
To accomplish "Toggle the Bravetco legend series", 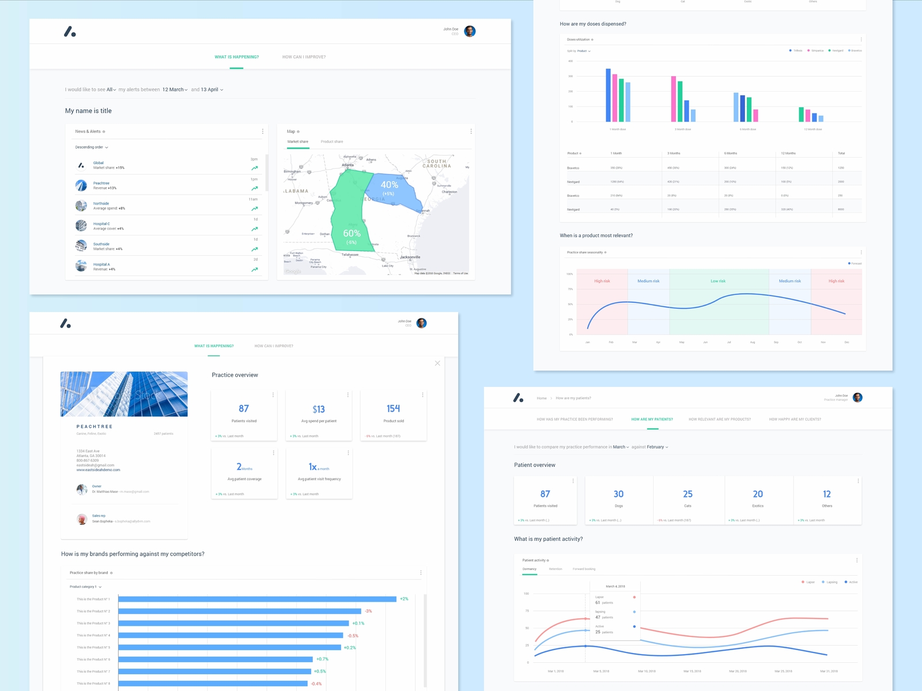I will click(x=855, y=51).
